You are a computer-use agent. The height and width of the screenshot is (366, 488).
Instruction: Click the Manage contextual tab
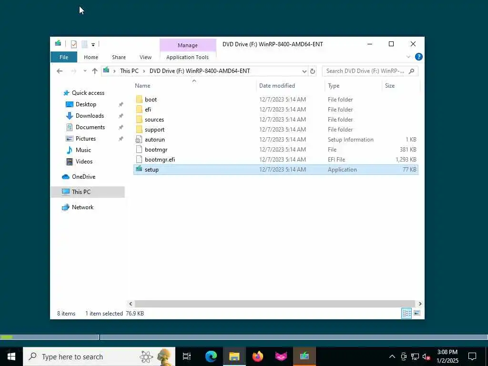pyautogui.click(x=188, y=45)
